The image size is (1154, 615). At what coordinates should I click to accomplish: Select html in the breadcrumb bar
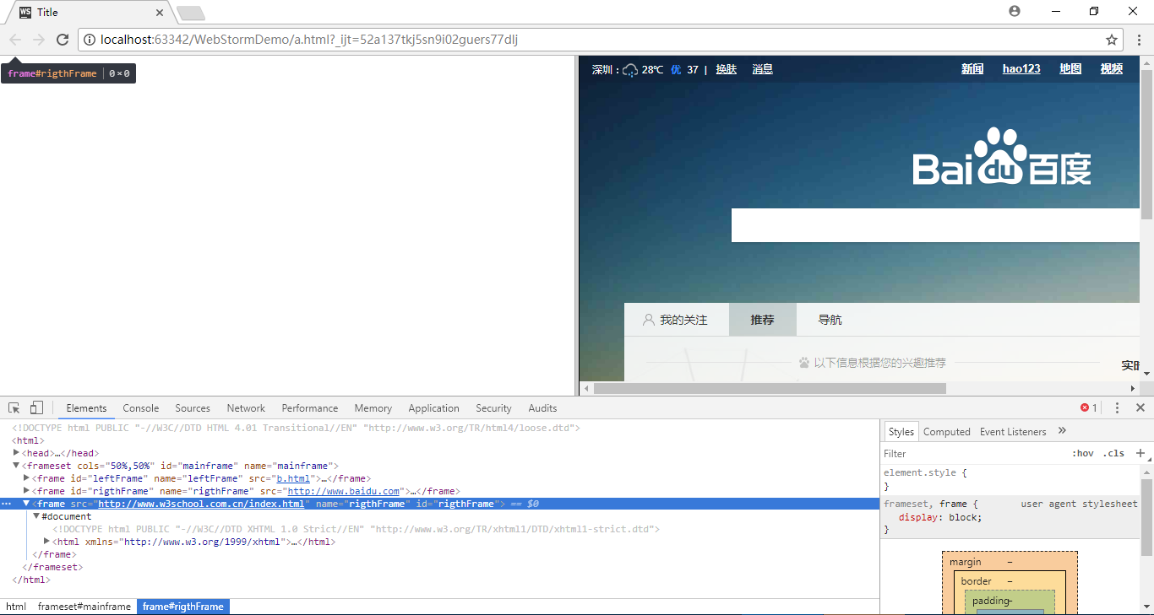pos(16,607)
